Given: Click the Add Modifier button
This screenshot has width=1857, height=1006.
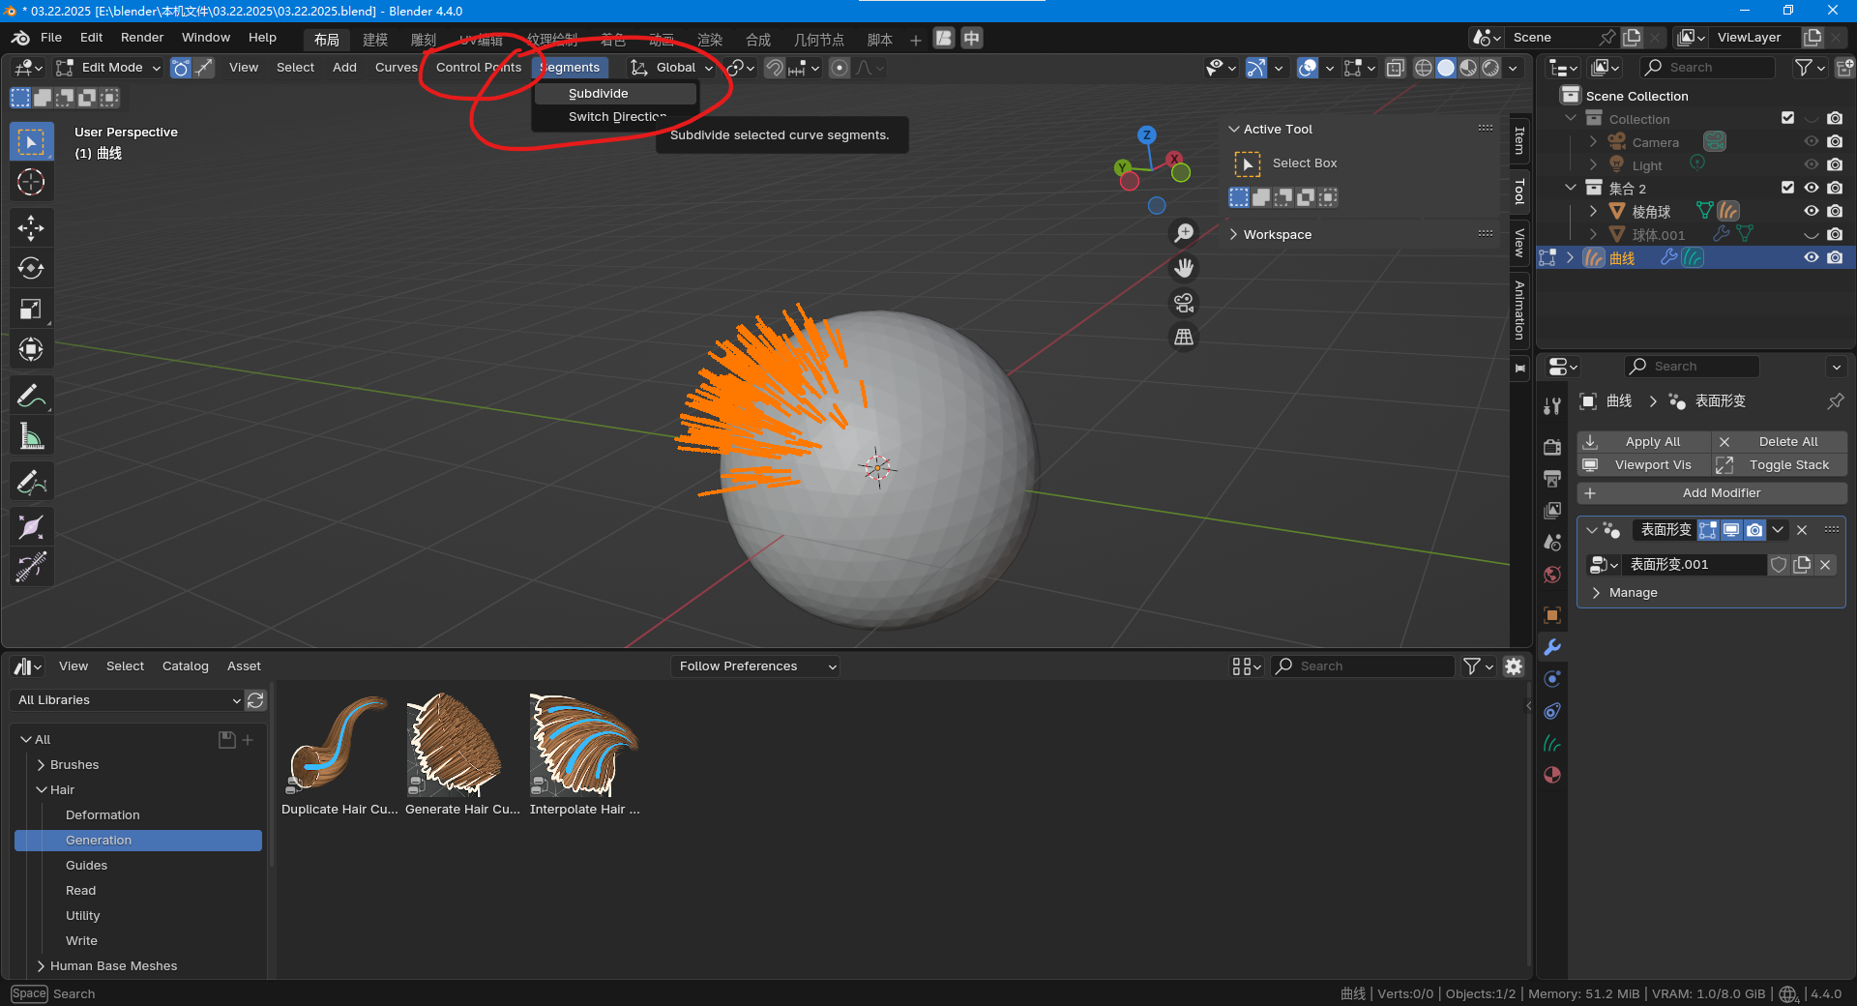Looking at the screenshot, I should [x=1712, y=493].
